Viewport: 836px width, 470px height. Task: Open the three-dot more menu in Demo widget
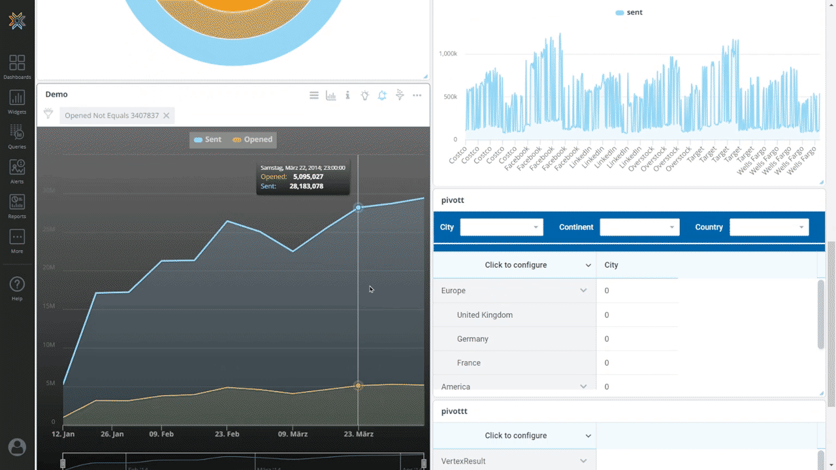[x=417, y=95]
